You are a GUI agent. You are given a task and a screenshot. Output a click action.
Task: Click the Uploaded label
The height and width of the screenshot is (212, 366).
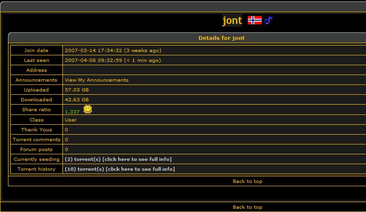(x=37, y=90)
